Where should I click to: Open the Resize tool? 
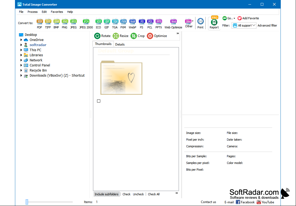(120, 36)
